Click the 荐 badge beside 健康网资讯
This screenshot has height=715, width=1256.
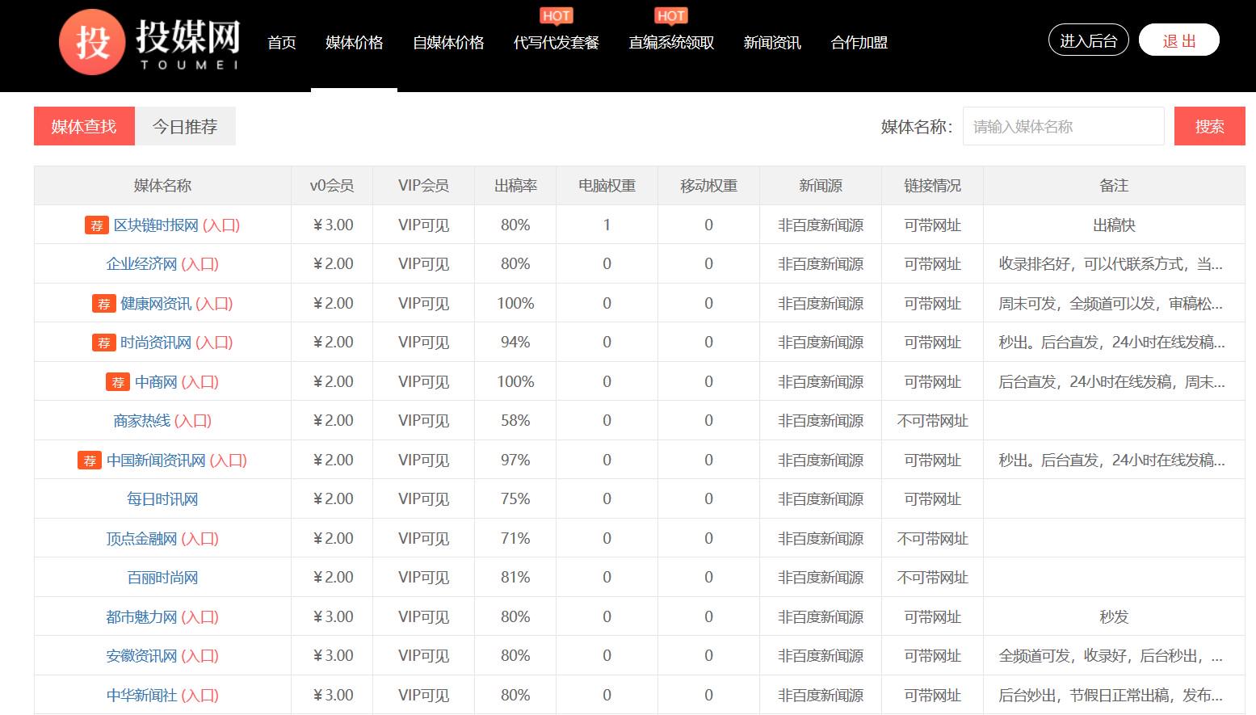pyautogui.click(x=104, y=304)
